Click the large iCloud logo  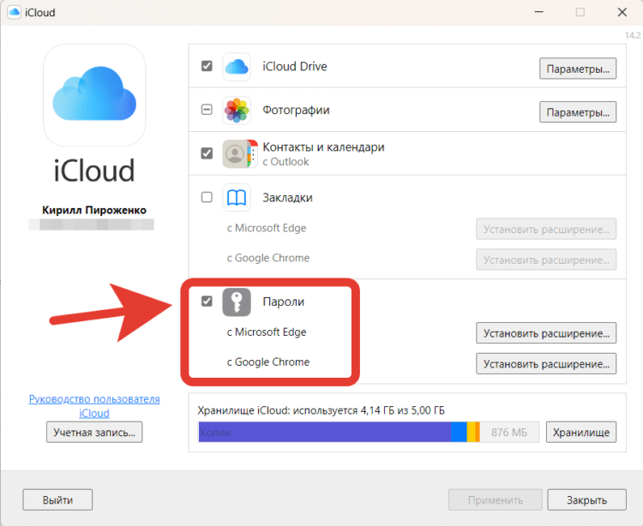point(94,95)
